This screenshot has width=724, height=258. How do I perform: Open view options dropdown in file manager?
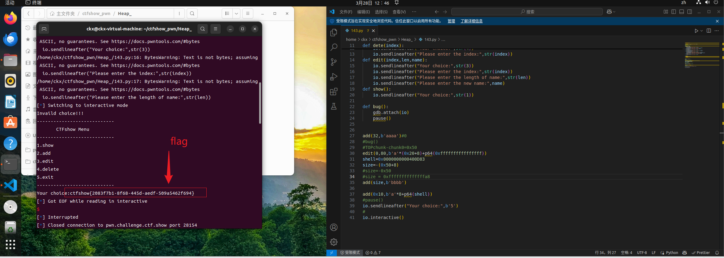point(236,14)
